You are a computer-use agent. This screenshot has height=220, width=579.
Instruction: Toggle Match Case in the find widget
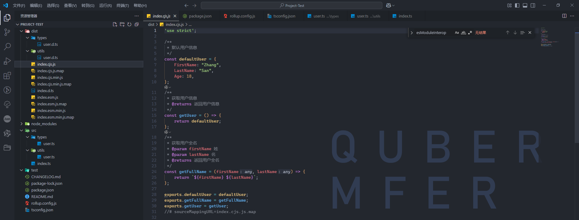[457, 33]
